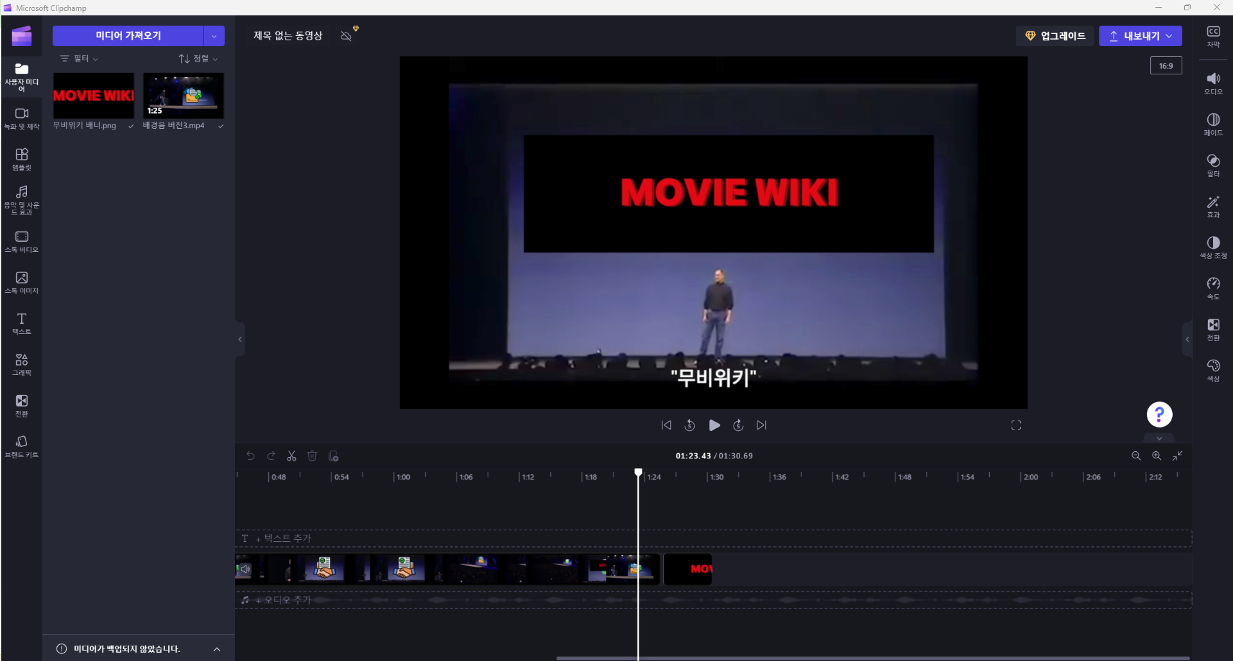This screenshot has height=661, width=1233.
Task: Forward five seconds
Action: point(738,425)
